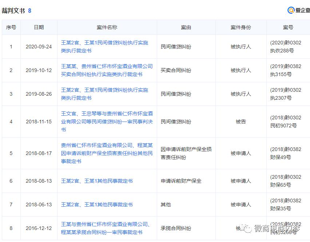310x242 pixels.
Task: Click case number (2018)黔0302财保65号
Action: point(286,181)
